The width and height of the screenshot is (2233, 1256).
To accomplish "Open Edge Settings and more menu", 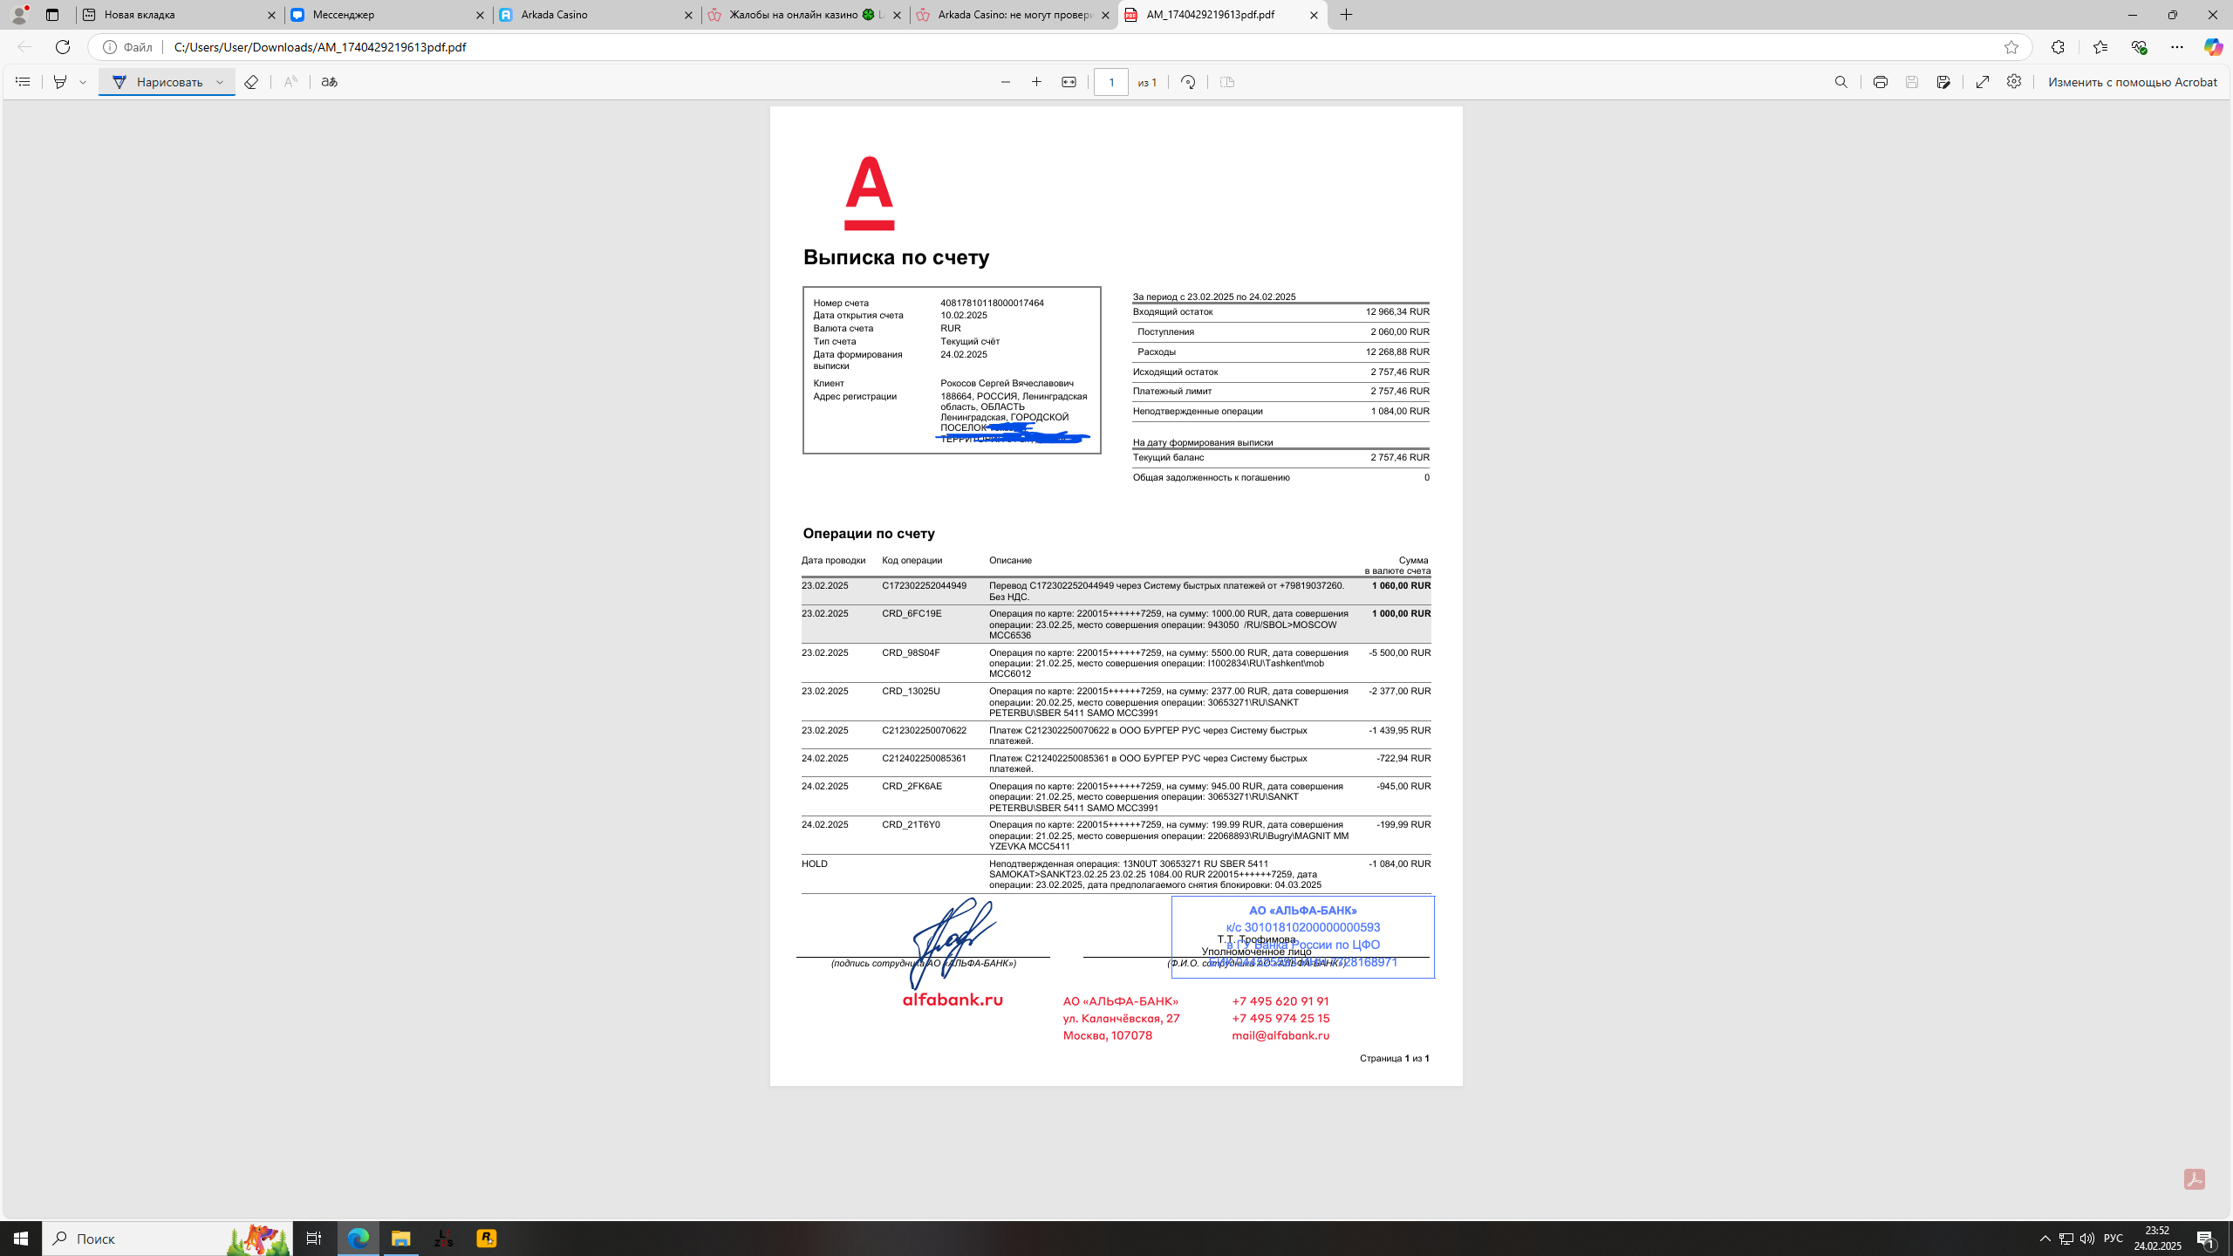I will [x=2177, y=47].
